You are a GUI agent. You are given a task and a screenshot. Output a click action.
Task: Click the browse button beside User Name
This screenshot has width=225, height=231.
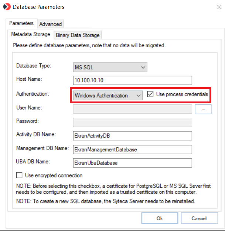tap(203, 109)
